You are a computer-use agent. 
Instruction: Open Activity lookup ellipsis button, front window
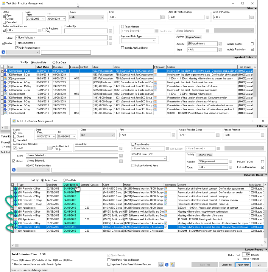coord(230,162)
